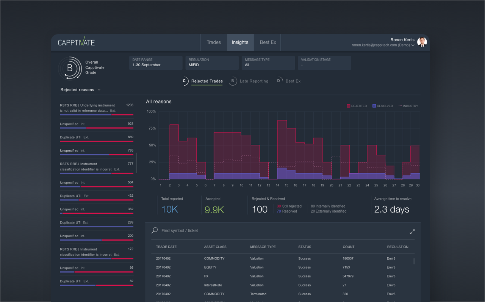Select the Duplicate UTI reason with 299
This screenshot has width=485, height=302.
[x=97, y=224]
